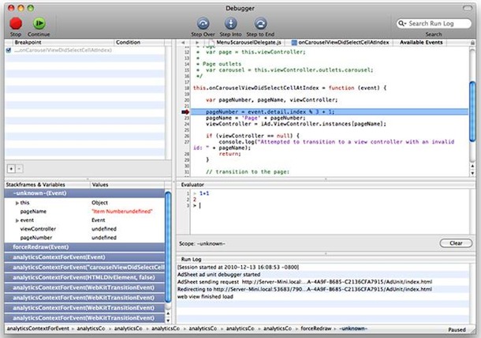Image resolution: width=481 pixels, height=338 pixels.
Task: Click the Breakpoint column header
Action: click(63, 43)
